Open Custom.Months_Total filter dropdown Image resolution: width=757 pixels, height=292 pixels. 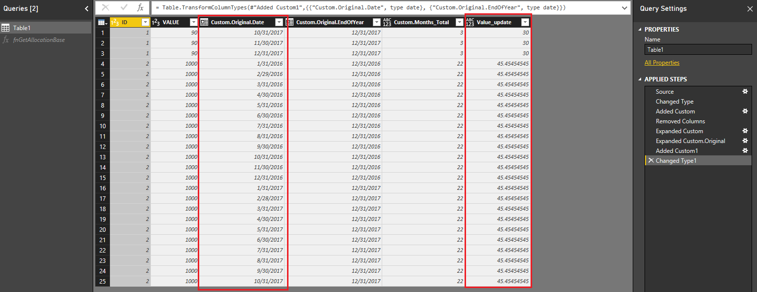[460, 22]
